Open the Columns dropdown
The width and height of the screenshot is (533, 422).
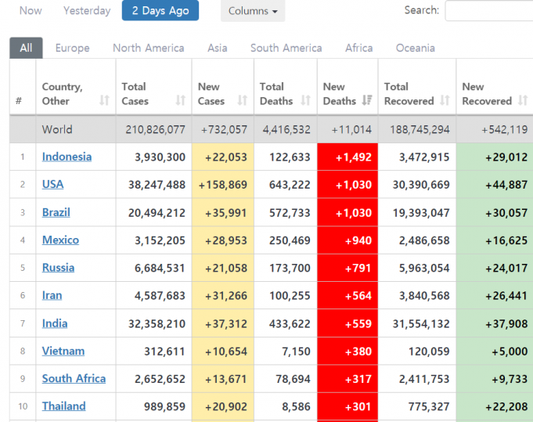tap(253, 11)
